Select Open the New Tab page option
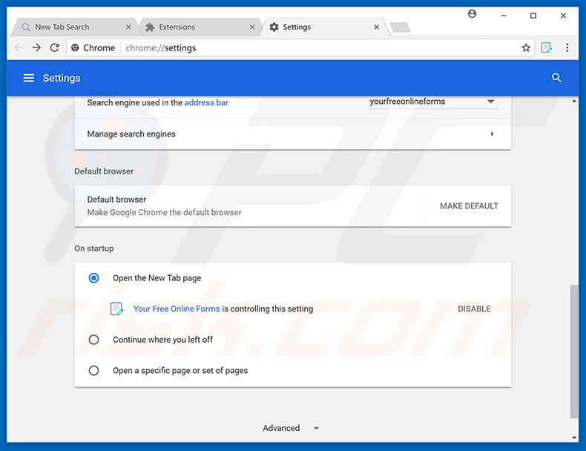The height and width of the screenshot is (451, 586). [x=93, y=278]
